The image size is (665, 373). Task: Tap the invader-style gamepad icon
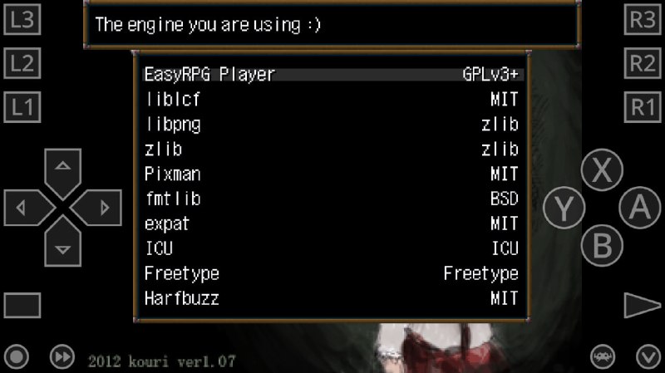[x=603, y=357]
